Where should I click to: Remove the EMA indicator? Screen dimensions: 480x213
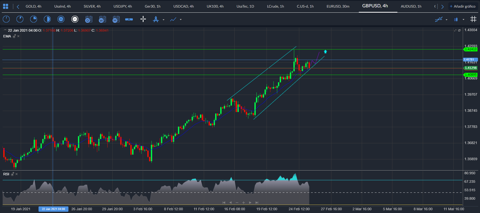click(x=19, y=36)
